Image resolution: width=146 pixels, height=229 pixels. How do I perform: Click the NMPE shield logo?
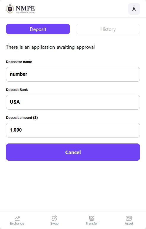[10, 9]
